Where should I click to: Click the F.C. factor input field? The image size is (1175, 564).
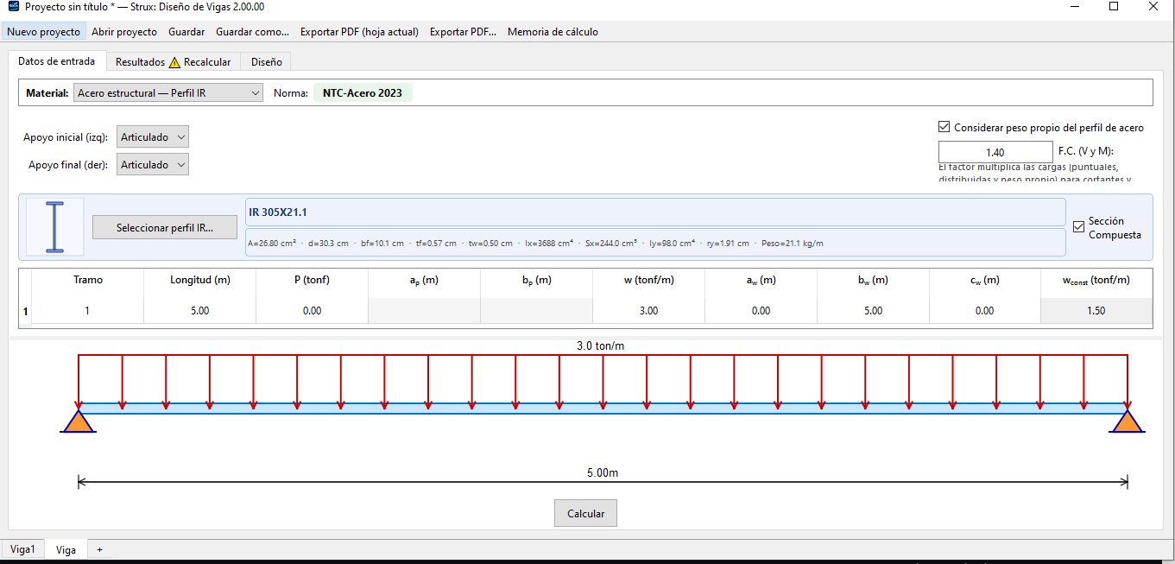point(995,152)
